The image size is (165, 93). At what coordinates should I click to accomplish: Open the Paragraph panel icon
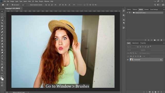[x=124, y=23]
